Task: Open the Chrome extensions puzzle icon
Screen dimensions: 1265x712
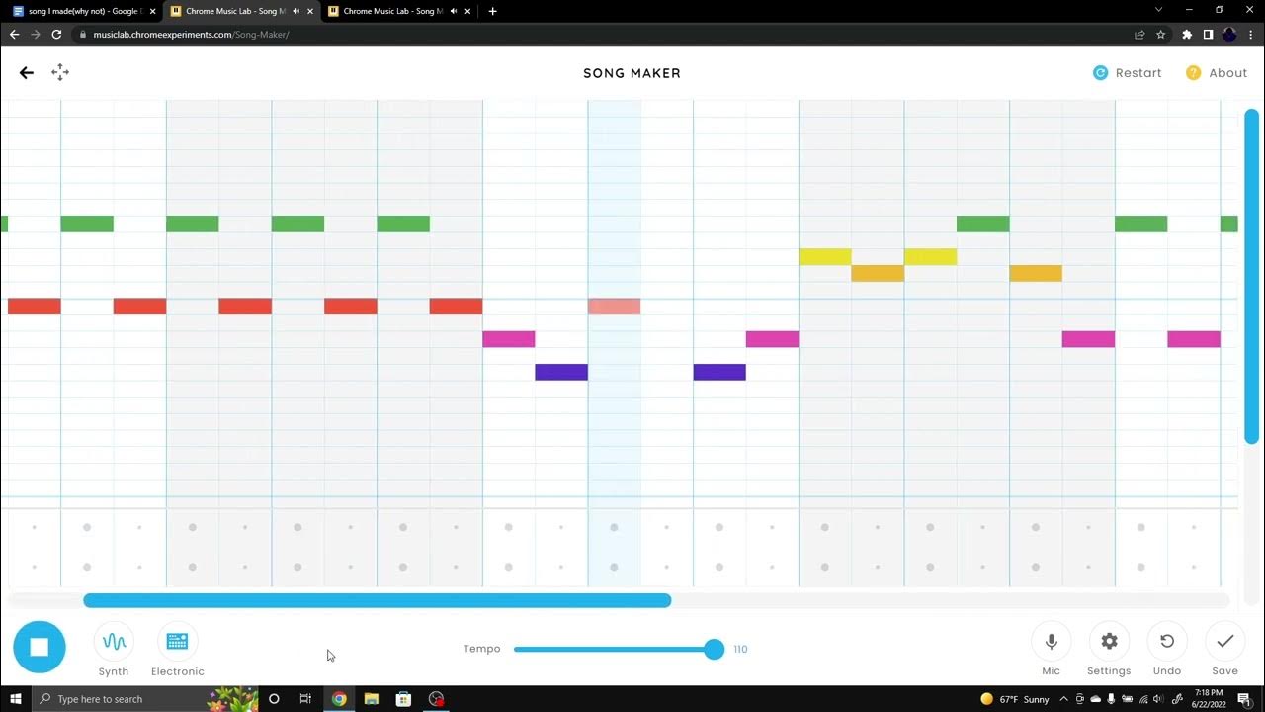Action: click(1187, 34)
